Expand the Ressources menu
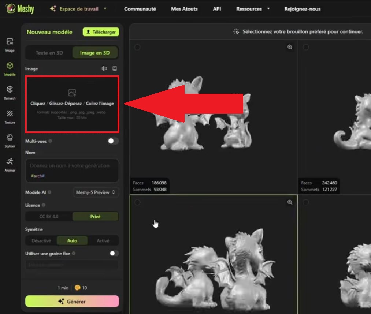371x314 pixels. pyautogui.click(x=253, y=9)
